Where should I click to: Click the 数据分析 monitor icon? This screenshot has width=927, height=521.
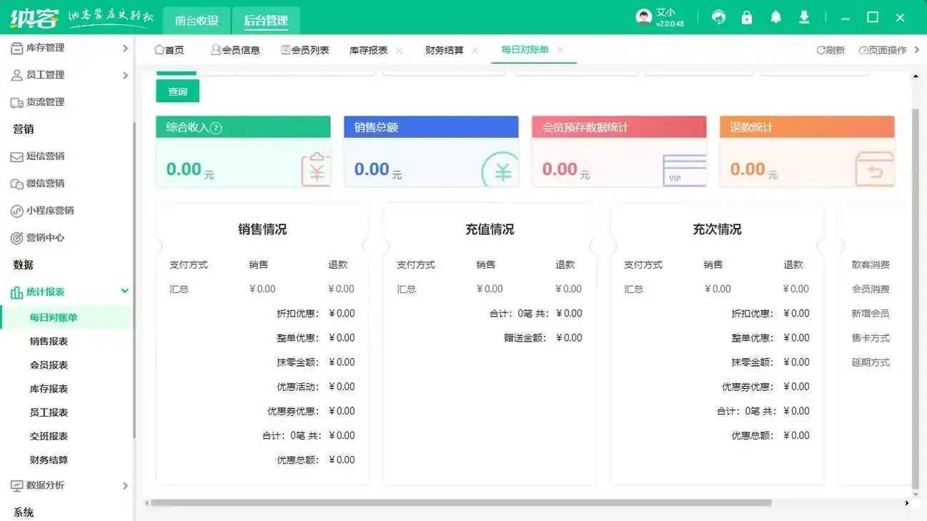click(x=16, y=486)
